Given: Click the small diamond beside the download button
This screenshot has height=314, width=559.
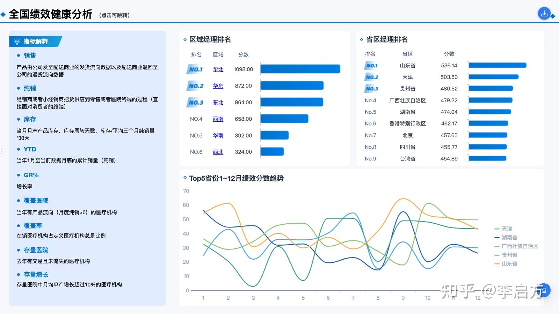Looking at the screenshot, I should (553, 16).
